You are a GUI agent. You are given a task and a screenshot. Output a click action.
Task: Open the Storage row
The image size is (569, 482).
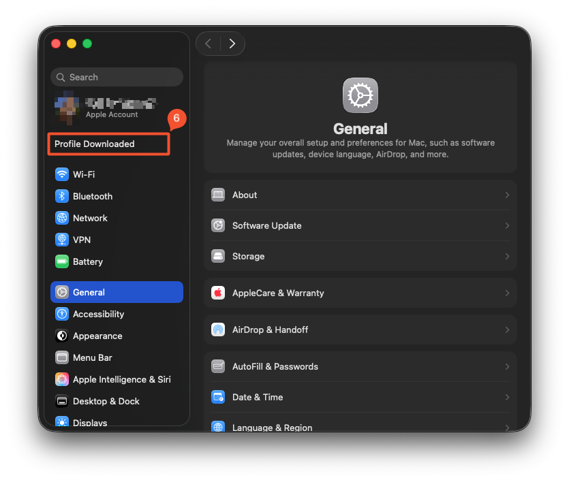click(x=360, y=256)
